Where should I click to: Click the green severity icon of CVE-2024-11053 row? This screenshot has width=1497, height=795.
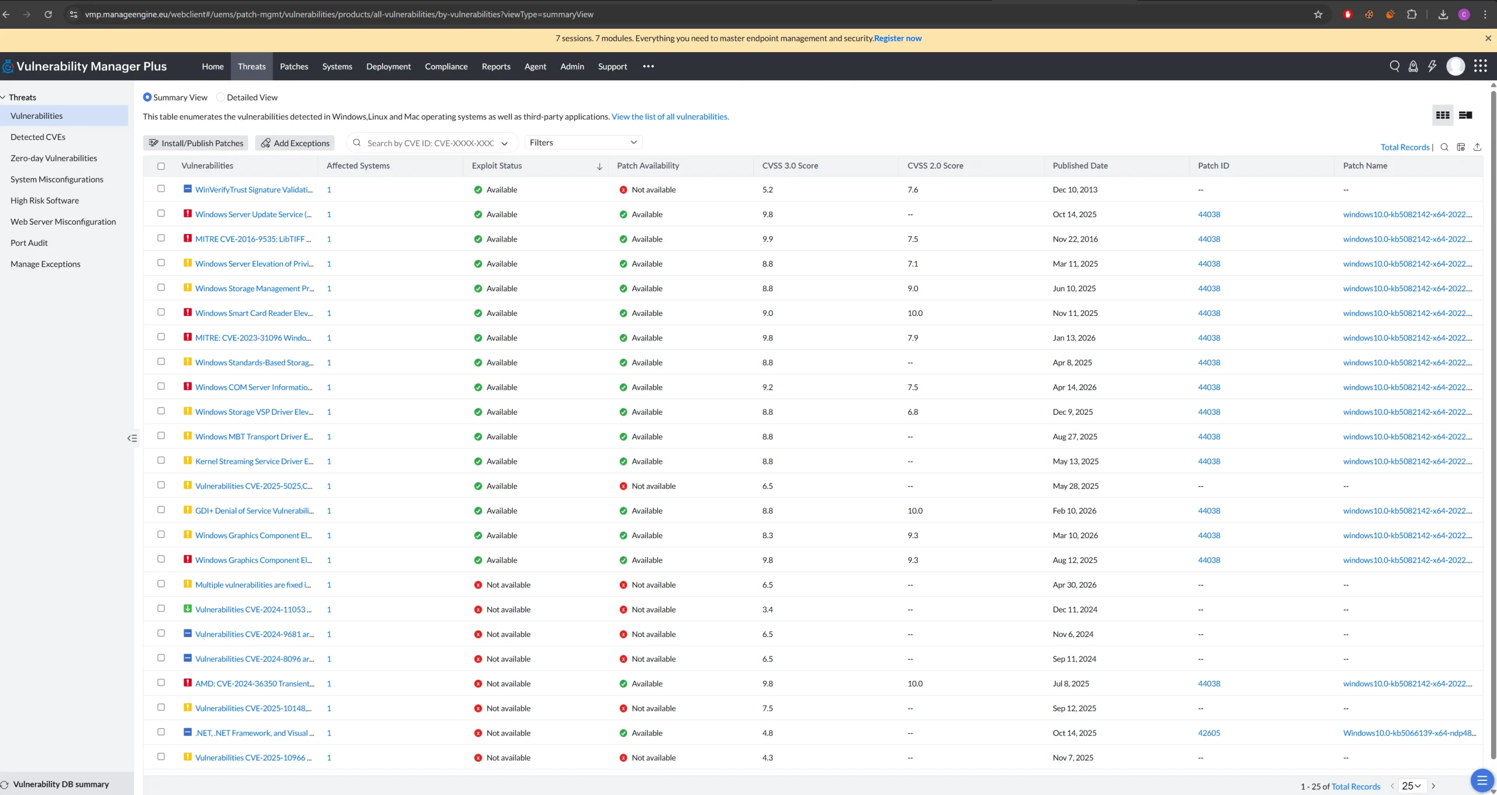tap(188, 608)
